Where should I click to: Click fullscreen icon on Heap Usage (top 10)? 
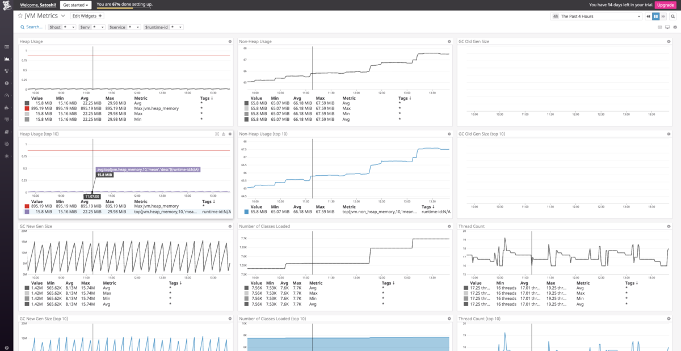point(217,134)
